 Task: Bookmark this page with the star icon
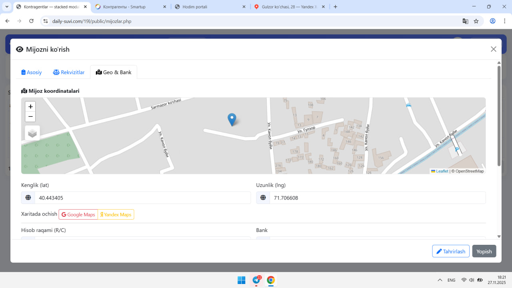[x=476, y=21]
